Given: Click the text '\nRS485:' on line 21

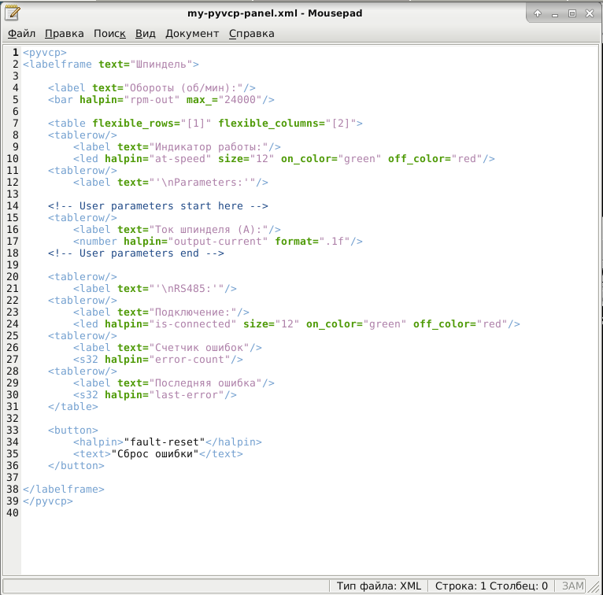Looking at the screenshot, I should [x=186, y=289].
